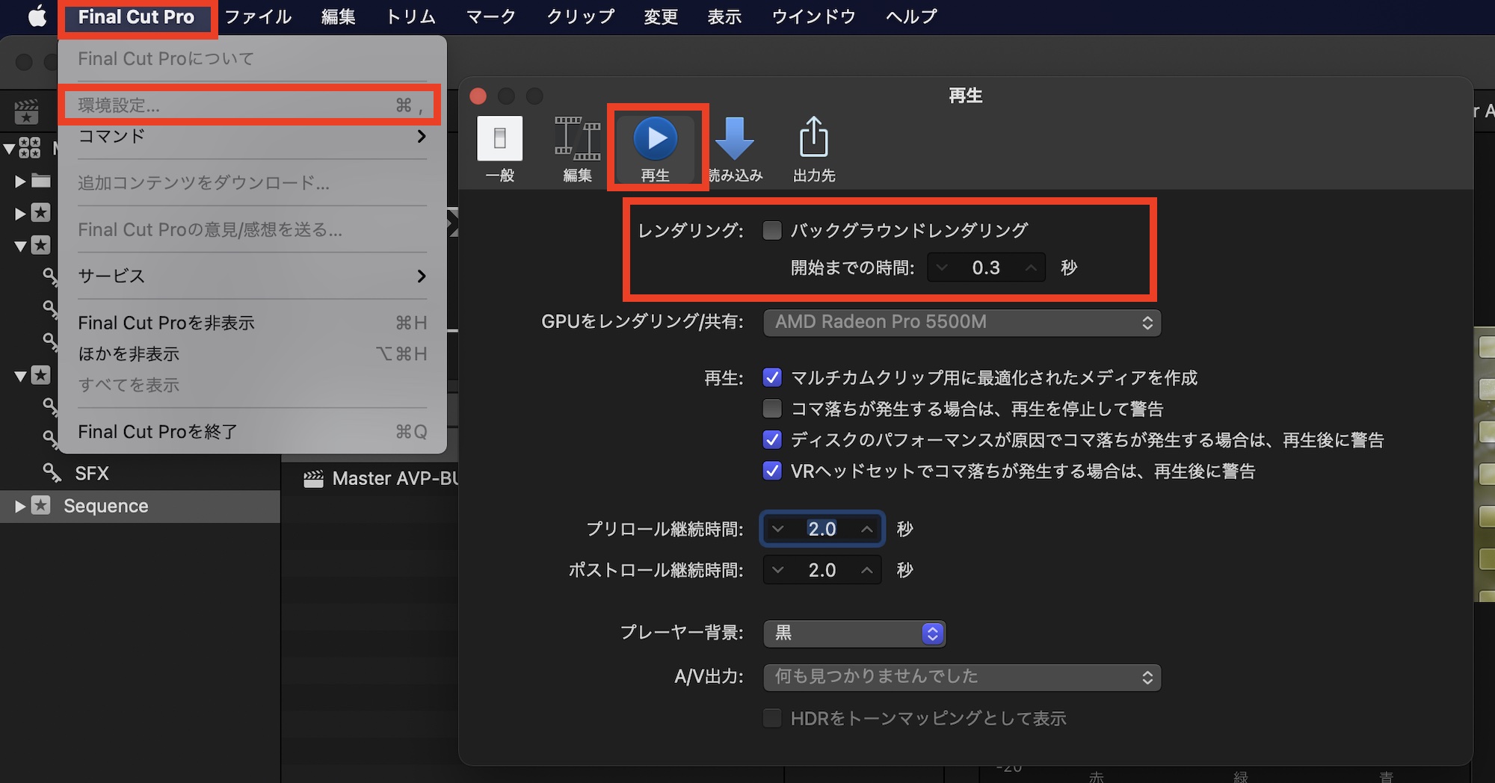1495x783 pixels.
Task: Open the コマンド submenu
Action: [252, 136]
